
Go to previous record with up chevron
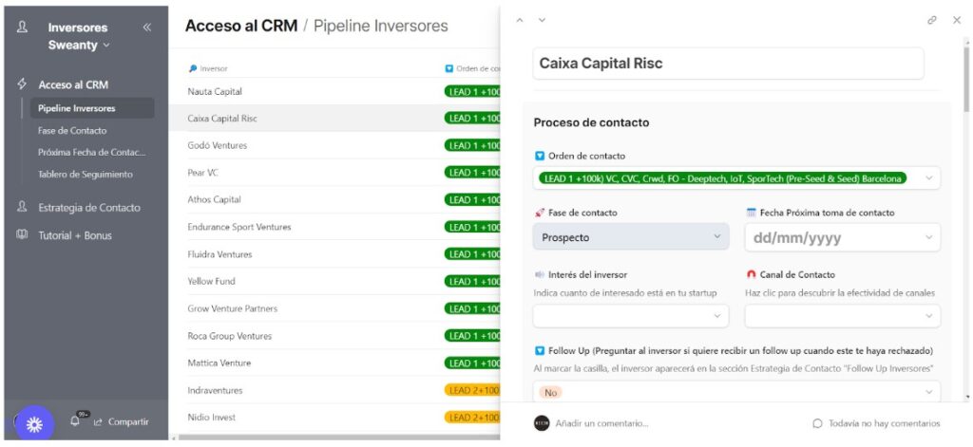(520, 20)
